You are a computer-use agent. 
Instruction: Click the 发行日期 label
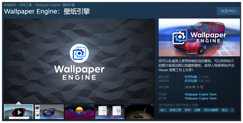coord(164,87)
